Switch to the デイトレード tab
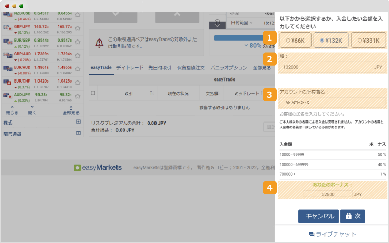The width and height of the screenshot is (389, 243). coord(130,68)
